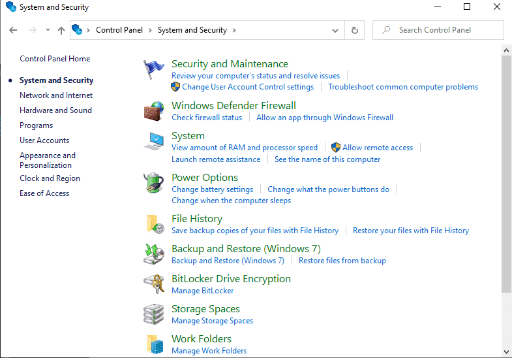Click the shield icon beside User Account Control

pyautogui.click(x=175, y=87)
